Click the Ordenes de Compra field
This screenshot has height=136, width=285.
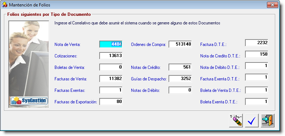click(x=180, y=44)
